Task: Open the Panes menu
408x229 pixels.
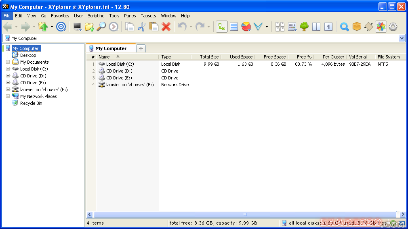Action: point(130,16)
